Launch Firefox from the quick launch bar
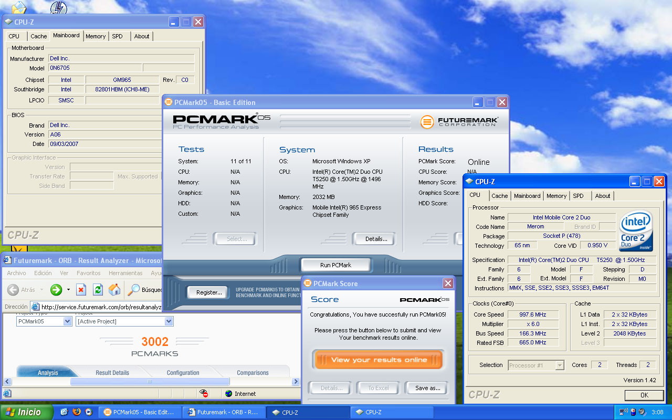Screen dimensions: 672x420 tap(77, 412)
